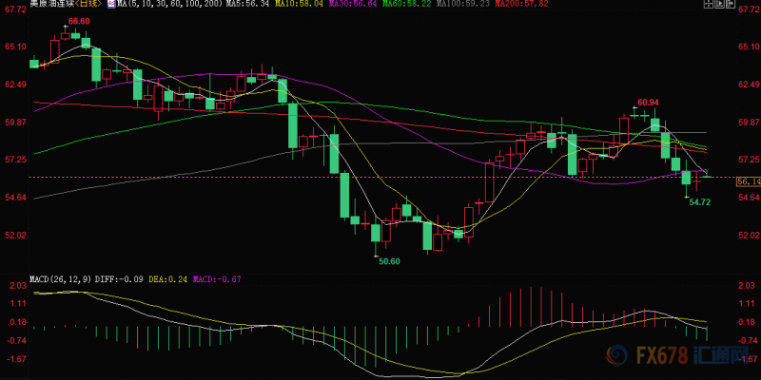Click the DEA:0.24 value
The height and width of the screenshot is (380, 761).
click(x=167, y=279)
